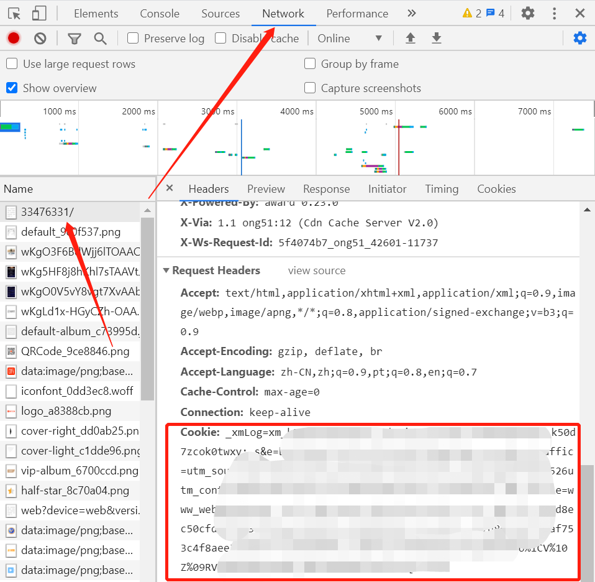Open the Online throttling dropdown
This screenshot has width=595, height=582.
point(349,39)
